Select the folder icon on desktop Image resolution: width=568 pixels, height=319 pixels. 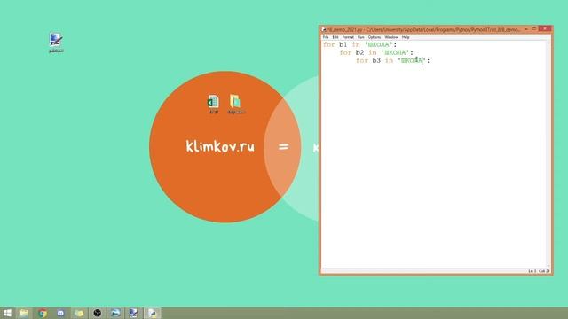tap(235, 105)
